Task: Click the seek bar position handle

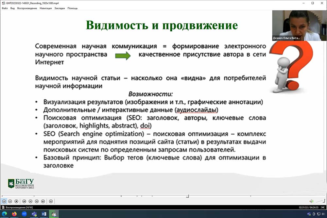Action: [187, 196]
